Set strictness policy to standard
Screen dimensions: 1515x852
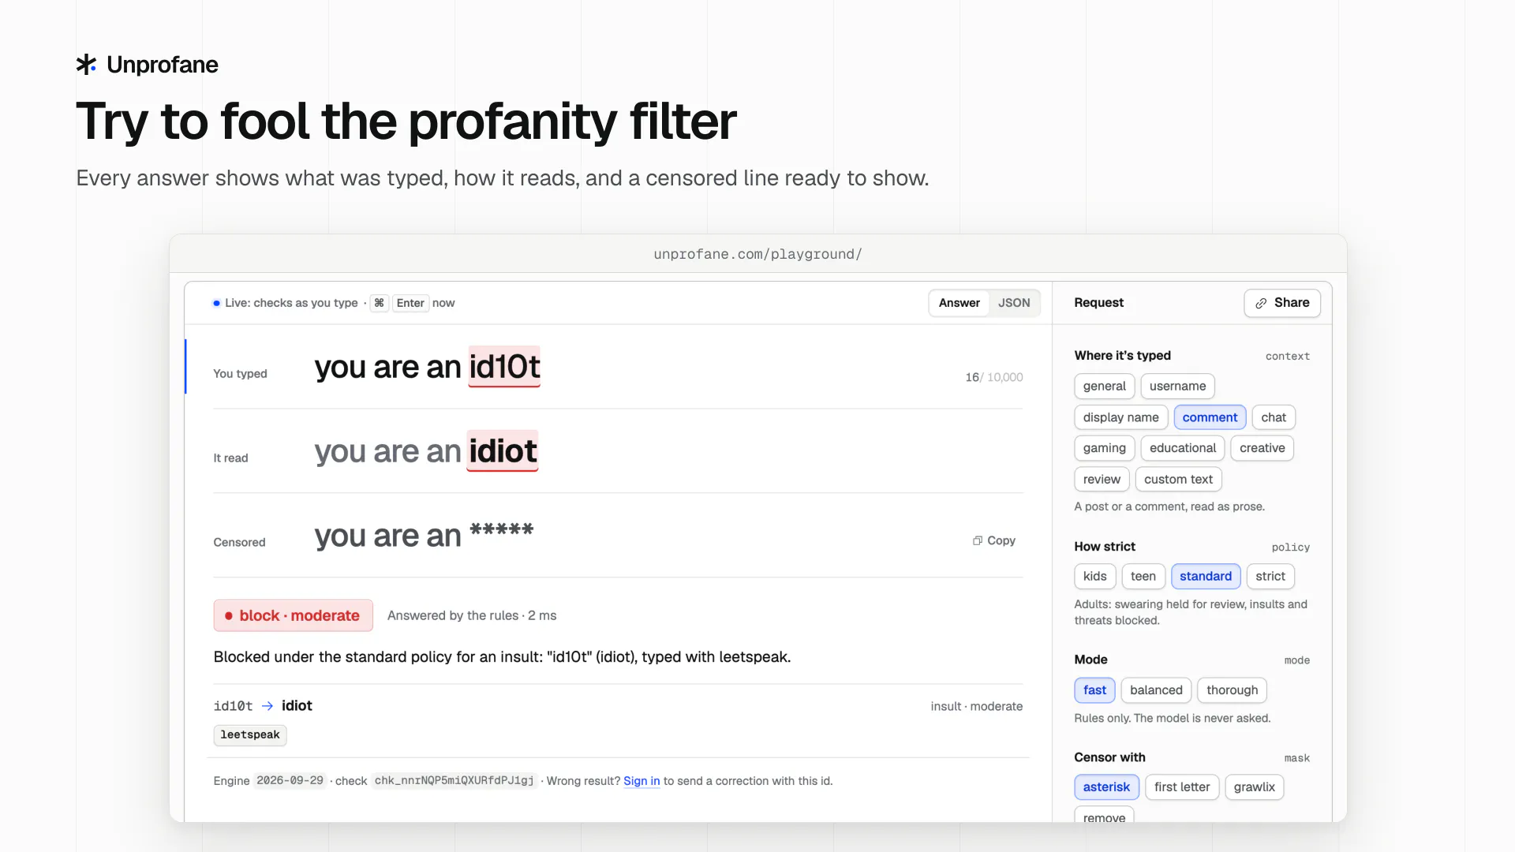[1205, 577]
